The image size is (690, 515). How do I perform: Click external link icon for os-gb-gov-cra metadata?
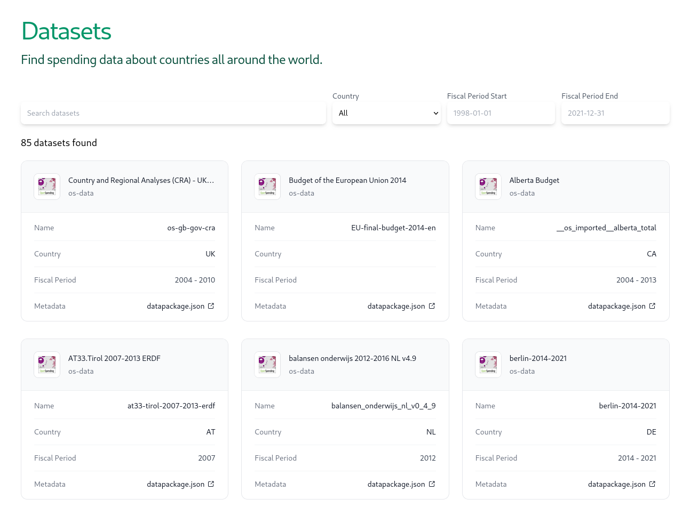(x=211, y=306)
